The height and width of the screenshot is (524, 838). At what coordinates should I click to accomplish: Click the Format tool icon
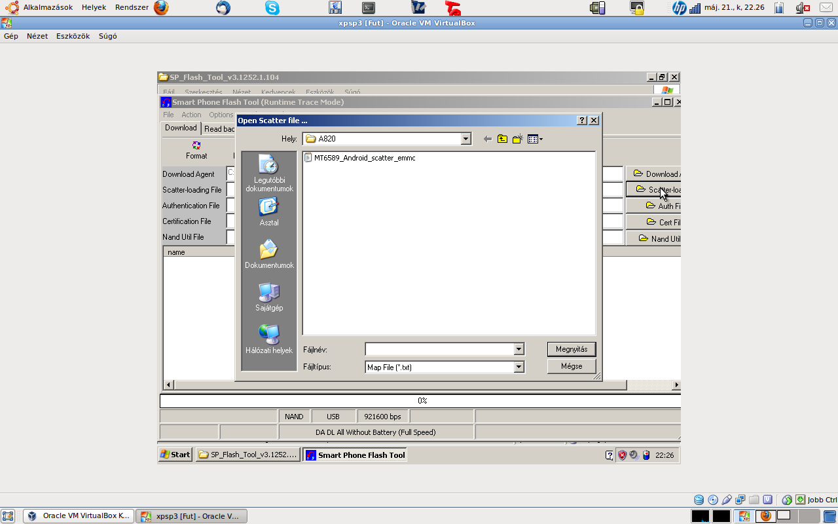pyautogui.click(x=196, y=150)
